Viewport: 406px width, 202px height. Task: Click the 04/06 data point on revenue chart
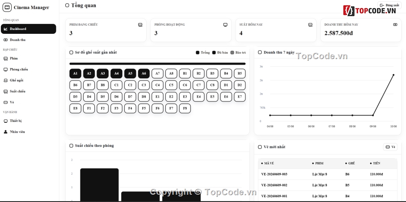click(x=270, y=116)
